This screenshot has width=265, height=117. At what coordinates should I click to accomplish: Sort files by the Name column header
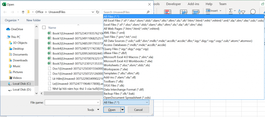[52, 28]
